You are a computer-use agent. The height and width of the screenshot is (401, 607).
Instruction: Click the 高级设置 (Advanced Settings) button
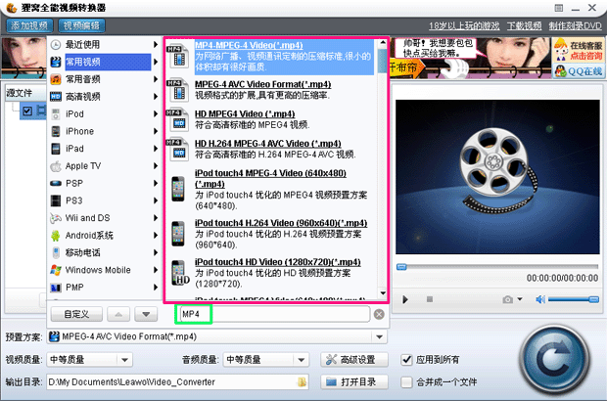pyautogui.click(x=353, y=360)
